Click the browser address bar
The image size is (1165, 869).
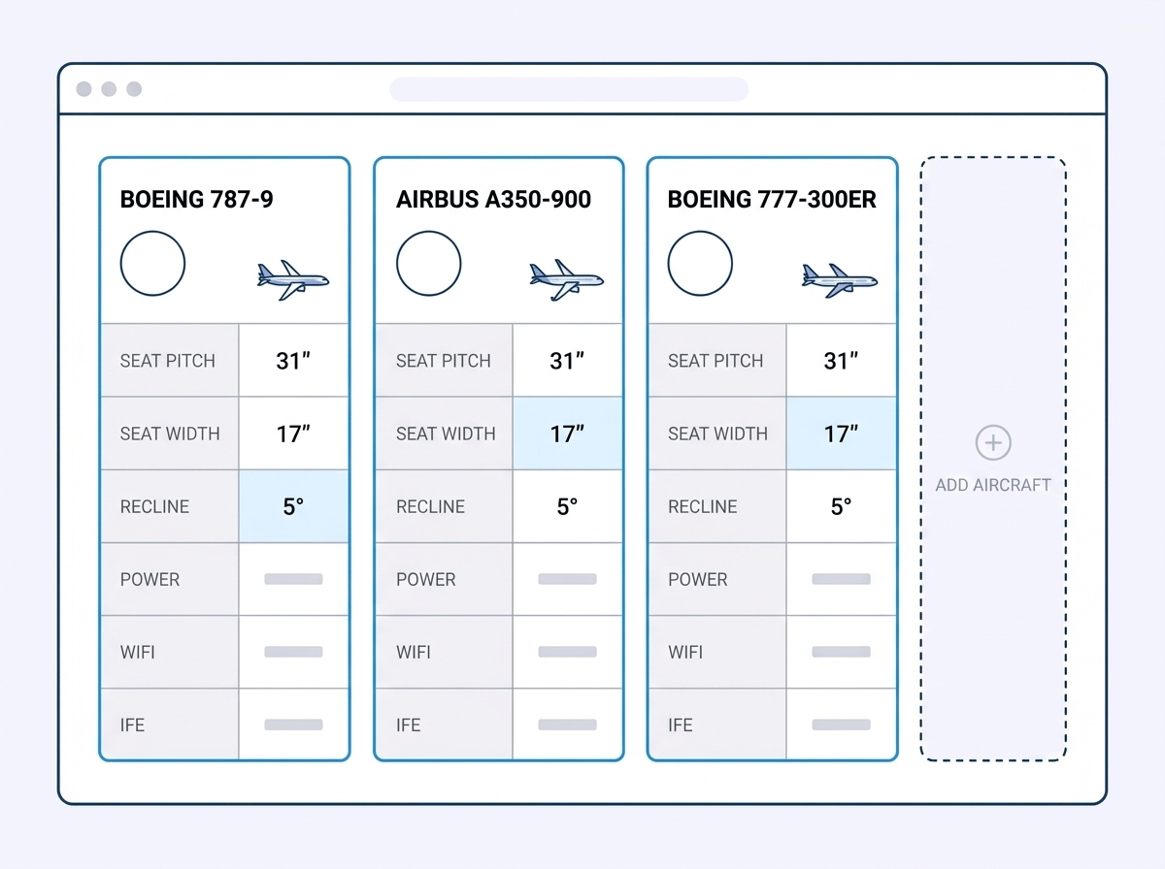tap(569, 89)
